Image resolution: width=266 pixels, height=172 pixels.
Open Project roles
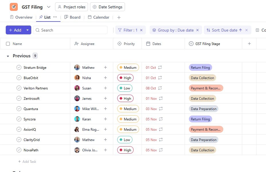71,7
